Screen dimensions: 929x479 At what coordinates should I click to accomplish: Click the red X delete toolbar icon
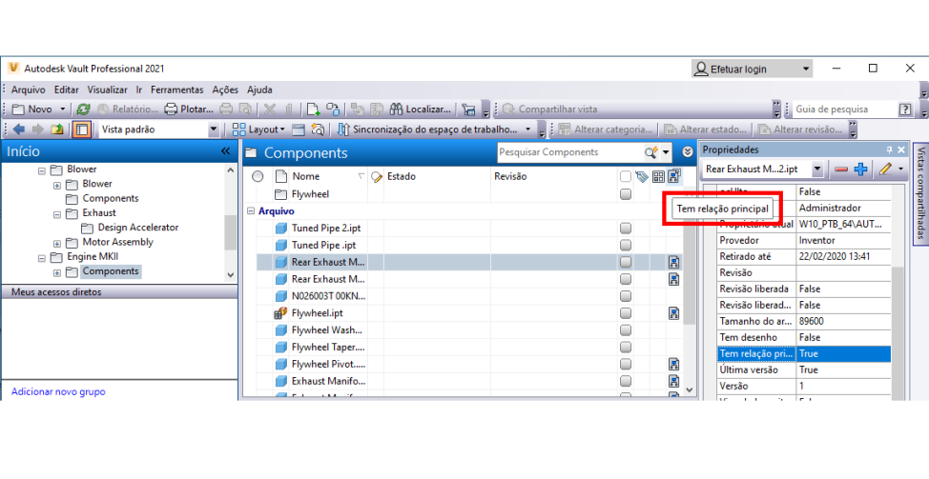(270, 110)
